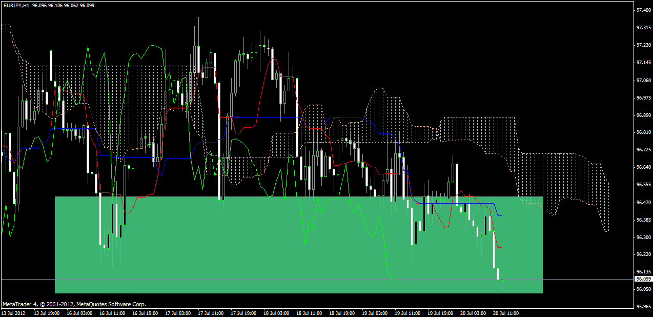Click the 96.975 price scale label
This screenshot has width=653, height=317.
(x=643, y=98)
